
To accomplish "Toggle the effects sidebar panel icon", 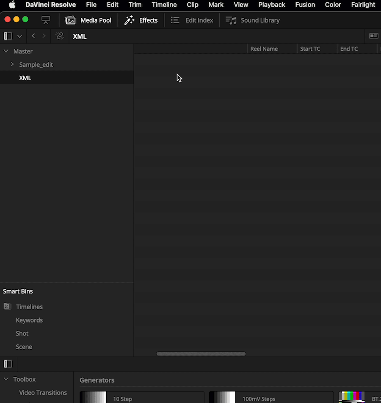I will click(x=8, y=364).
